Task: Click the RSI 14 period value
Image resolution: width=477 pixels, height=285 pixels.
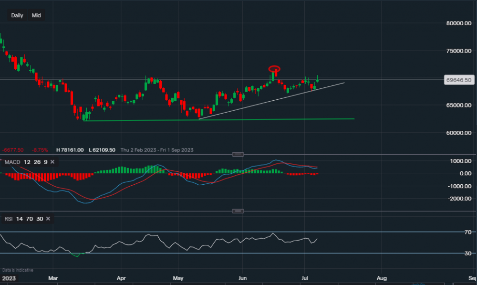Action: (19, 219)
